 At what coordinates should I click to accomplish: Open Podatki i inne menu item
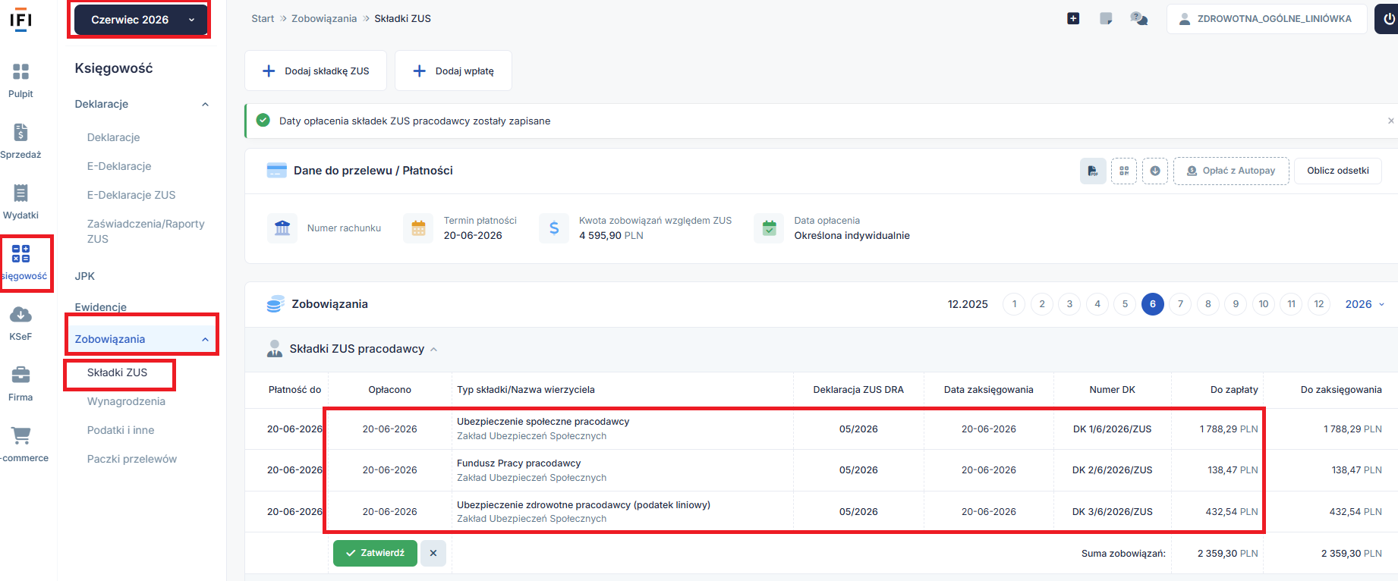pyautogui.click(x=121, y=430)
